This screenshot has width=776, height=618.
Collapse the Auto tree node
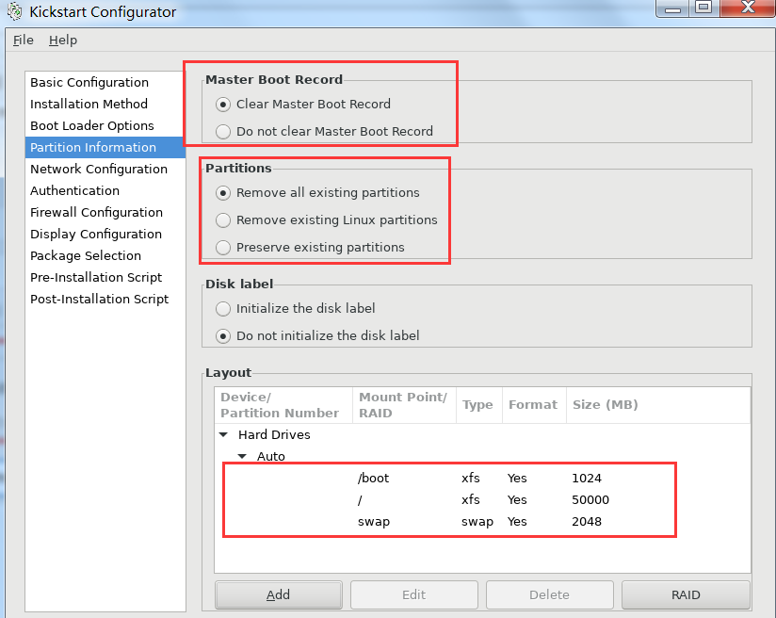(x=242, y=457)
